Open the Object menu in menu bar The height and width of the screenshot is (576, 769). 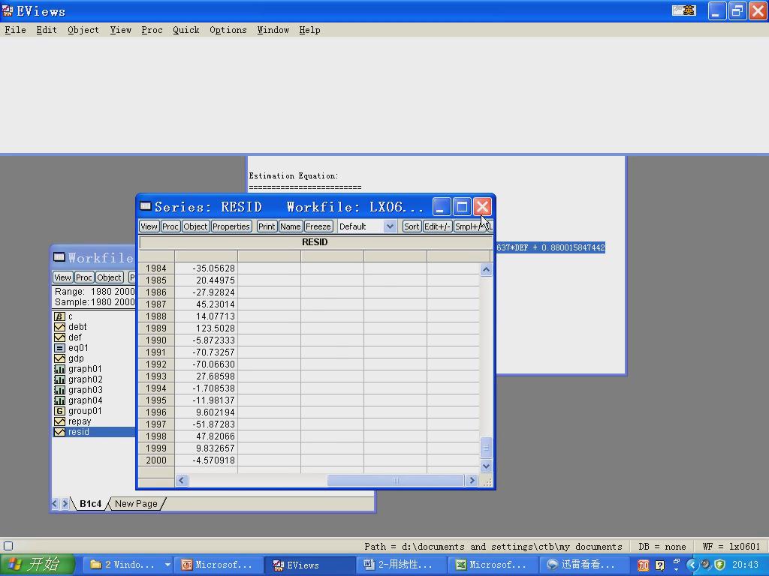pos(83,30)
